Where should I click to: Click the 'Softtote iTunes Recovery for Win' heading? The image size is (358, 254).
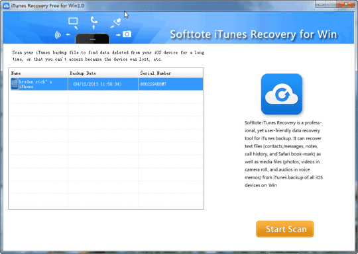pos(253,34)
